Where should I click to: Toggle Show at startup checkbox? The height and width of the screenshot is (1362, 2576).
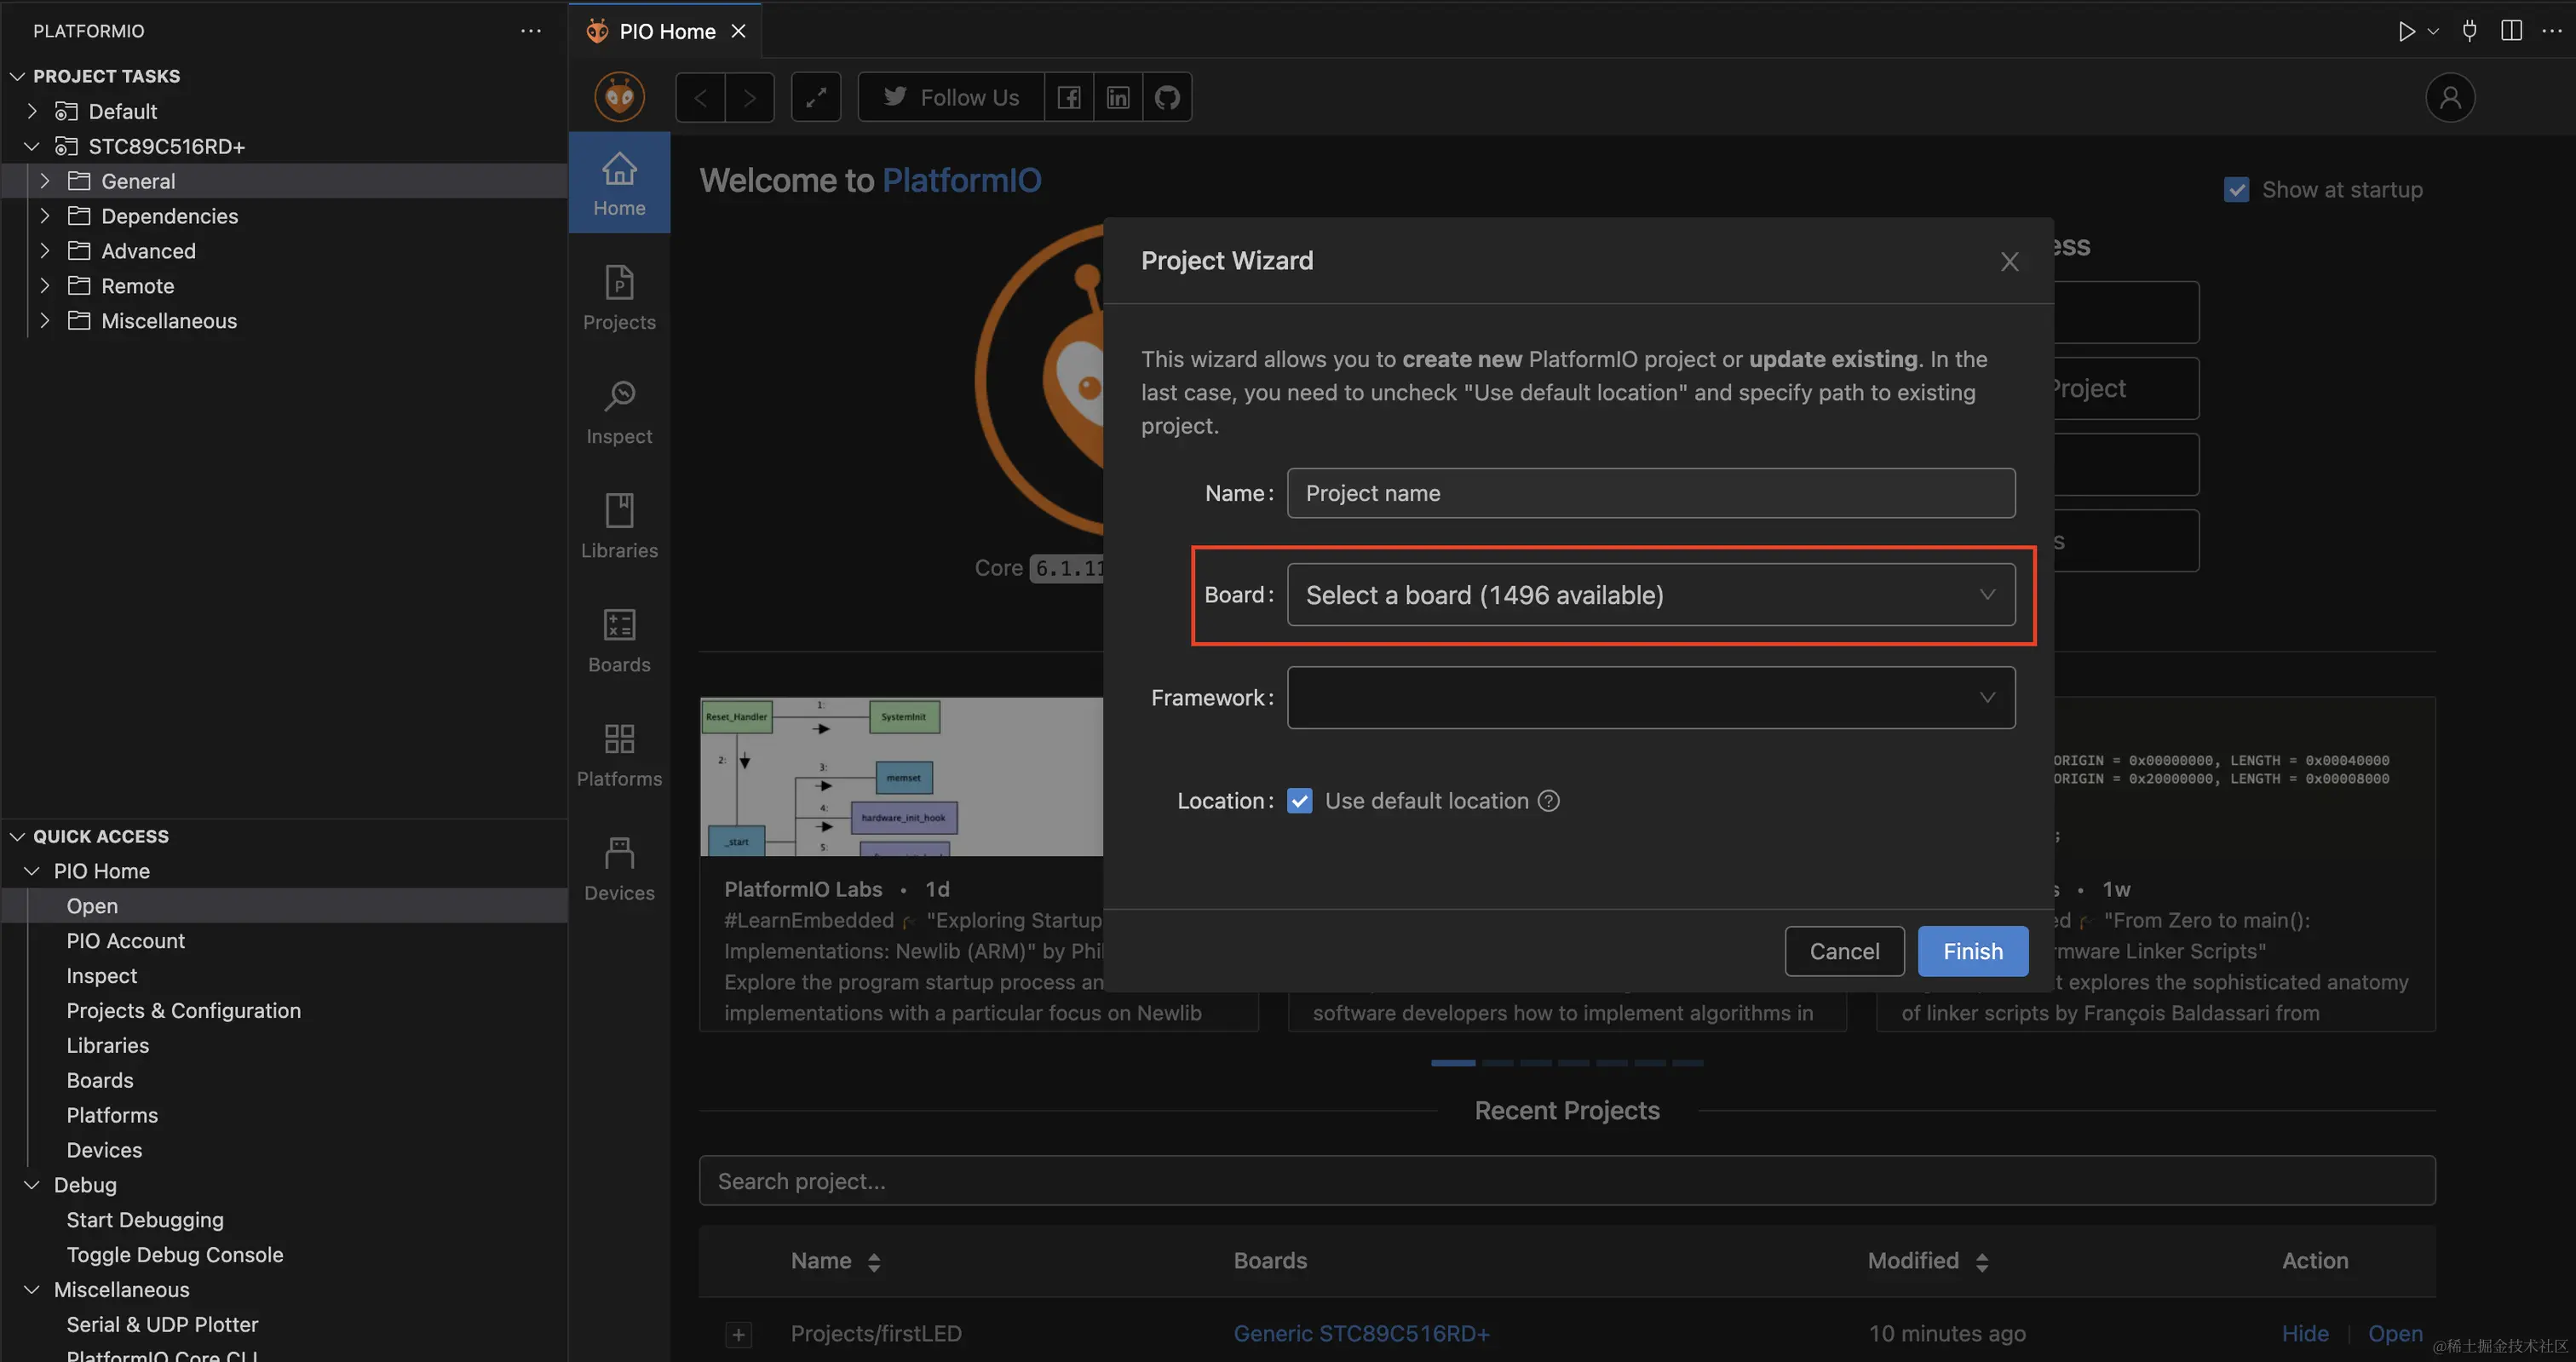click(x=2236, y=189)
